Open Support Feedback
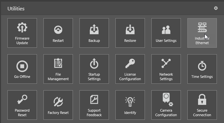Screen dimensions: 224x123 (94, 105)
